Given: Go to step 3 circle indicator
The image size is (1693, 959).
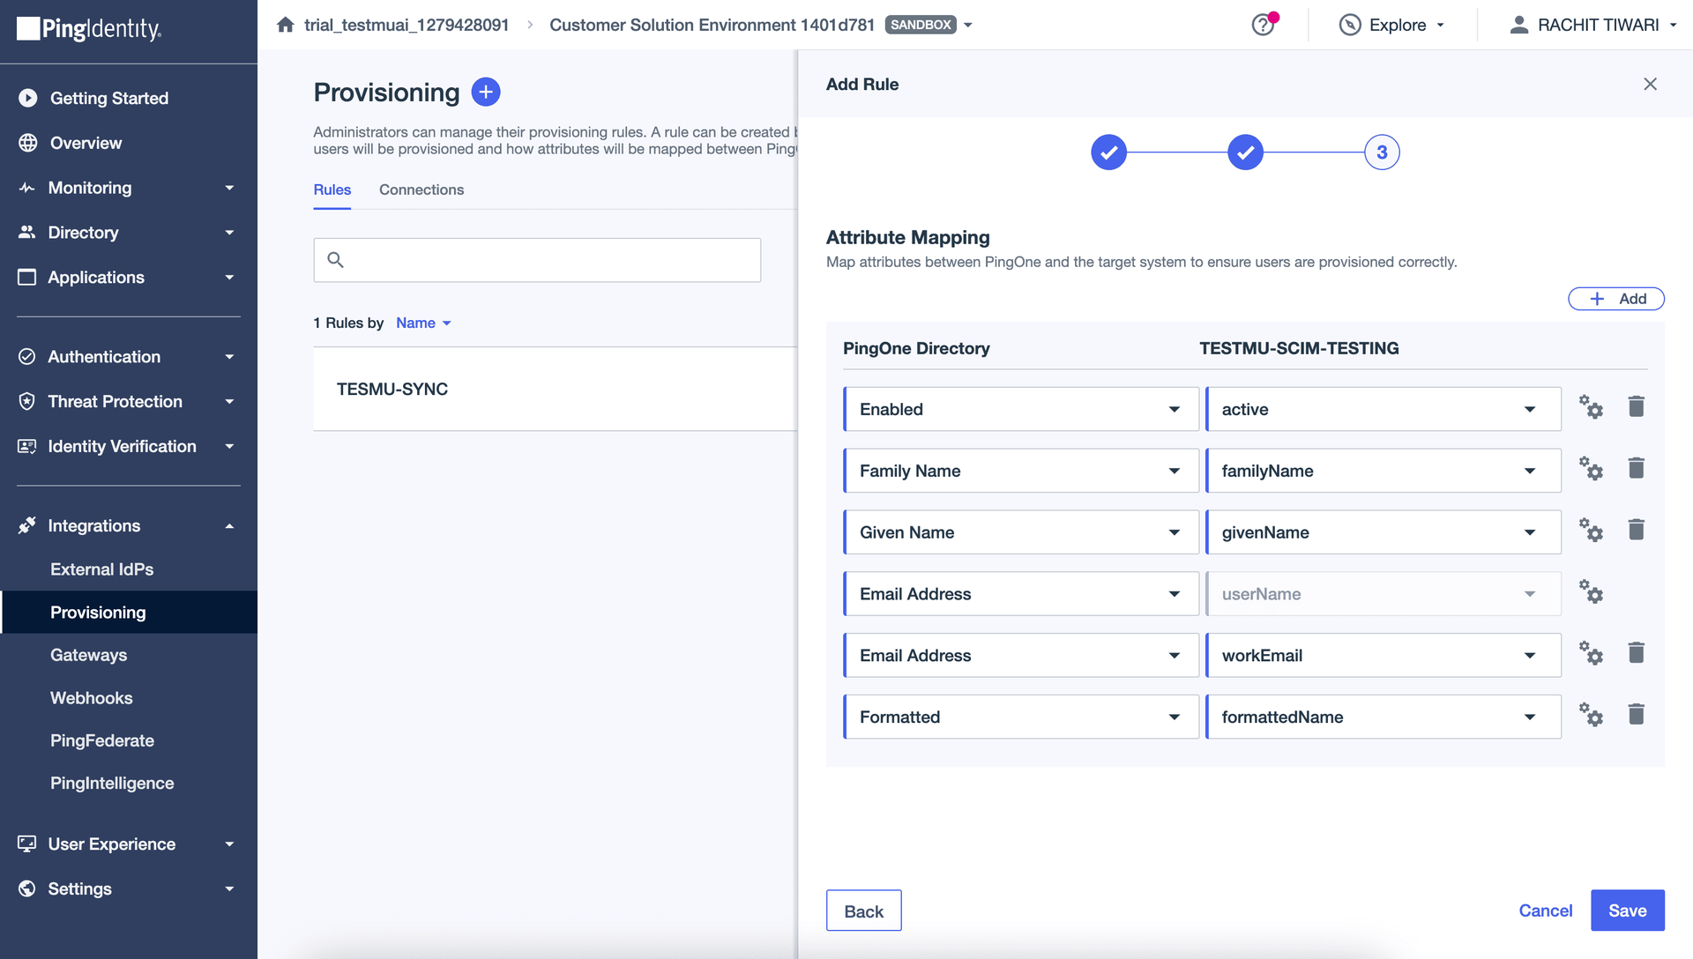Looking at the screenshot, I should [x=1382, y=152].
